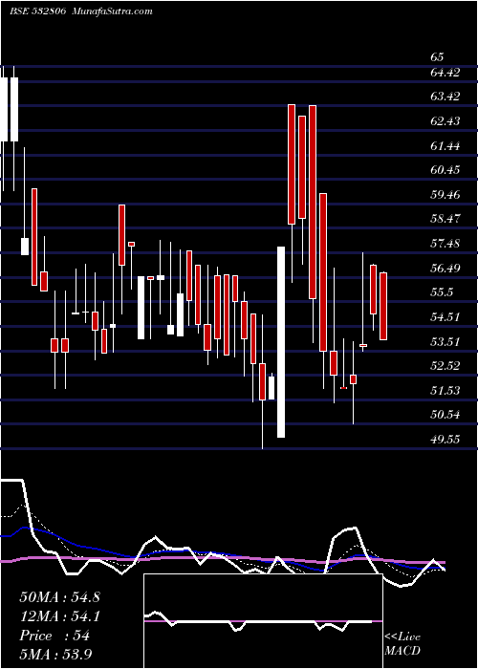Screen dimensions: 478x669
Task: Select the price axis label '62.43'
Action: pyautogui.click(x=445, y=121)
